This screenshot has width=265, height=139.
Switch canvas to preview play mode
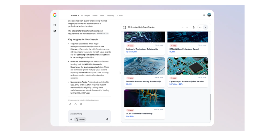pos(205,27)
